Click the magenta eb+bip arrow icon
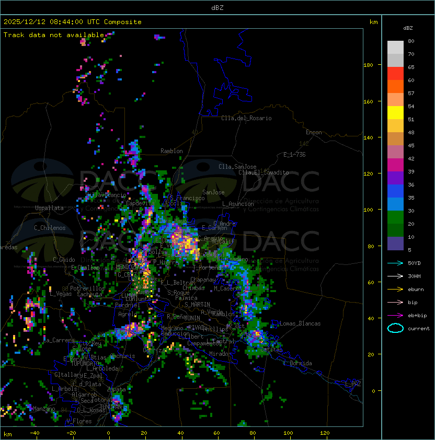Image resolution: width=435 pixels, height=440 pixels. tap(395, 316)
